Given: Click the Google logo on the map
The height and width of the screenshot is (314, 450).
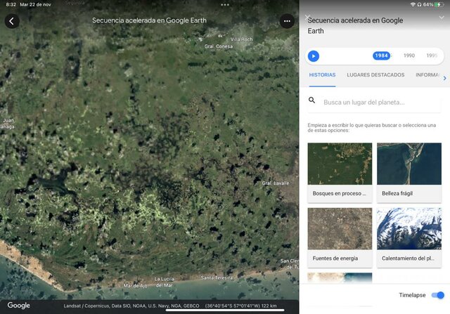Looking at the screenshot, I should [19, 306].
